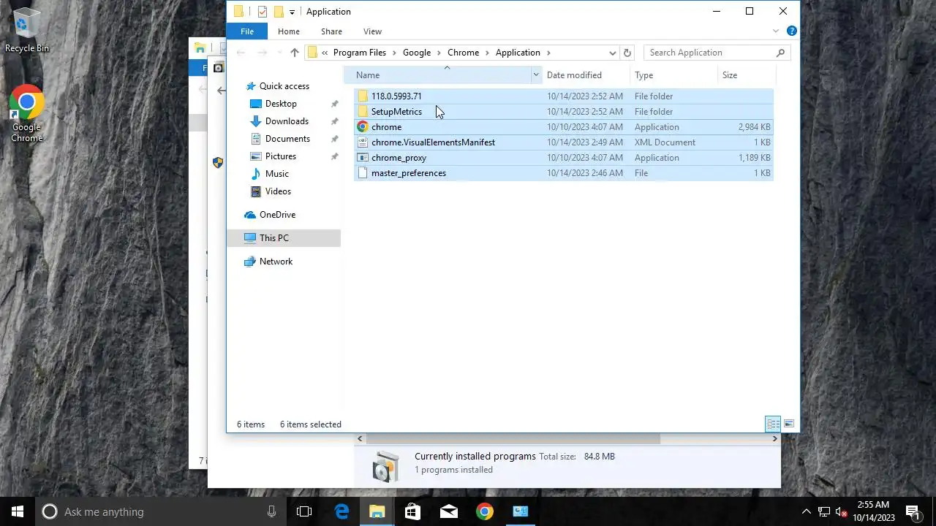This screenshot has height=526, width=936.
Task: Open the Customize Quick Access Toolbar dropdown
Action: click(292, 12)
